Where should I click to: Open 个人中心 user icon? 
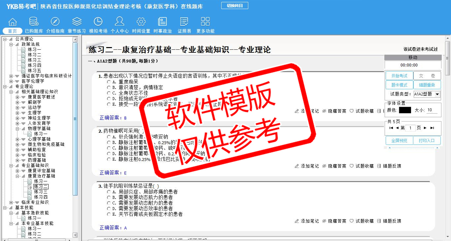point(120,22)
